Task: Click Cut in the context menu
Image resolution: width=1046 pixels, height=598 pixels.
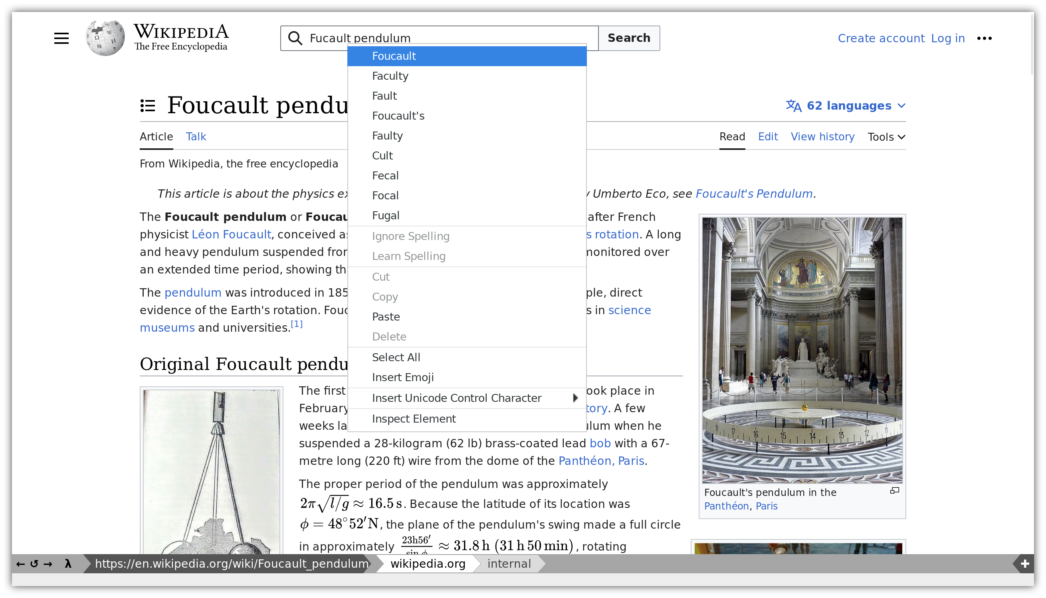Action: (x=467, y=277)
